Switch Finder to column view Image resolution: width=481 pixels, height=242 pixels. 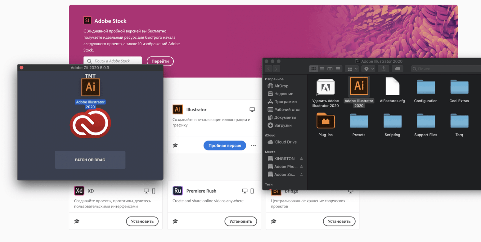[x=330, y=69]
